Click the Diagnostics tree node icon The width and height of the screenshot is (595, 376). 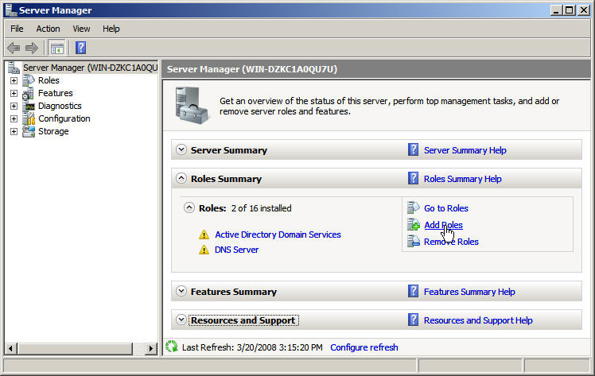click(29, 107)
